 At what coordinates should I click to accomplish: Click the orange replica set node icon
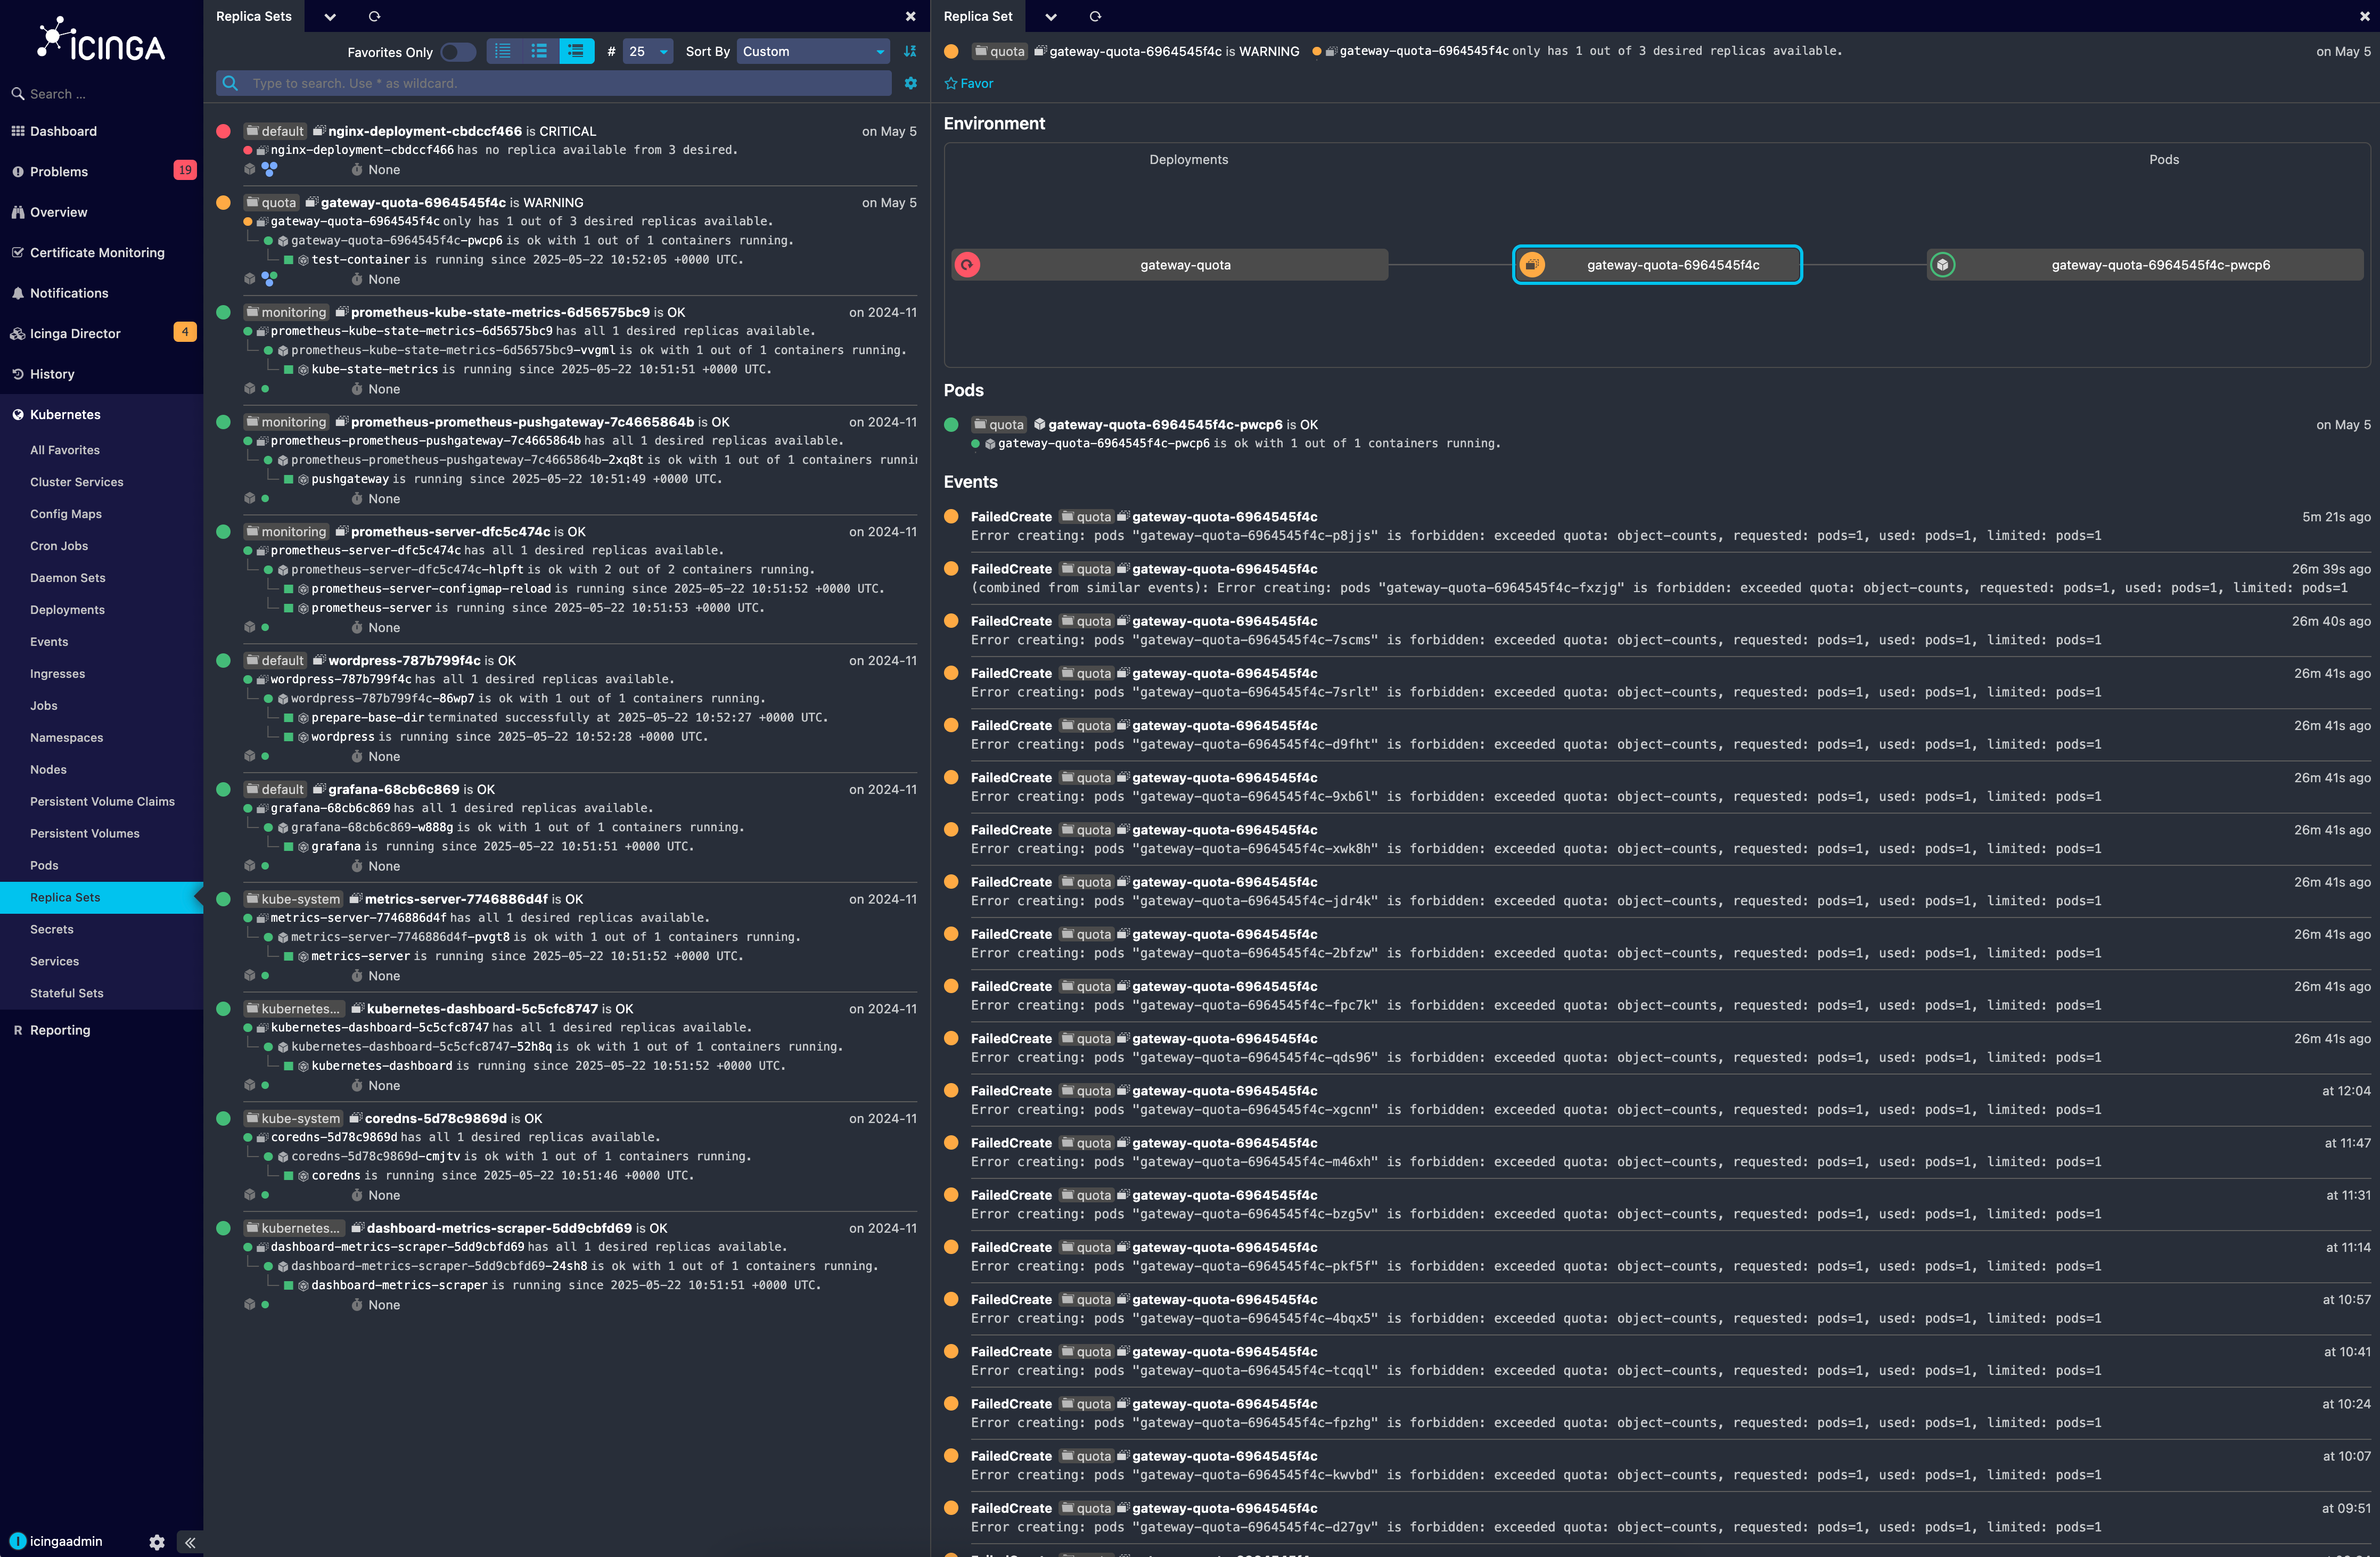(1532, 265)
